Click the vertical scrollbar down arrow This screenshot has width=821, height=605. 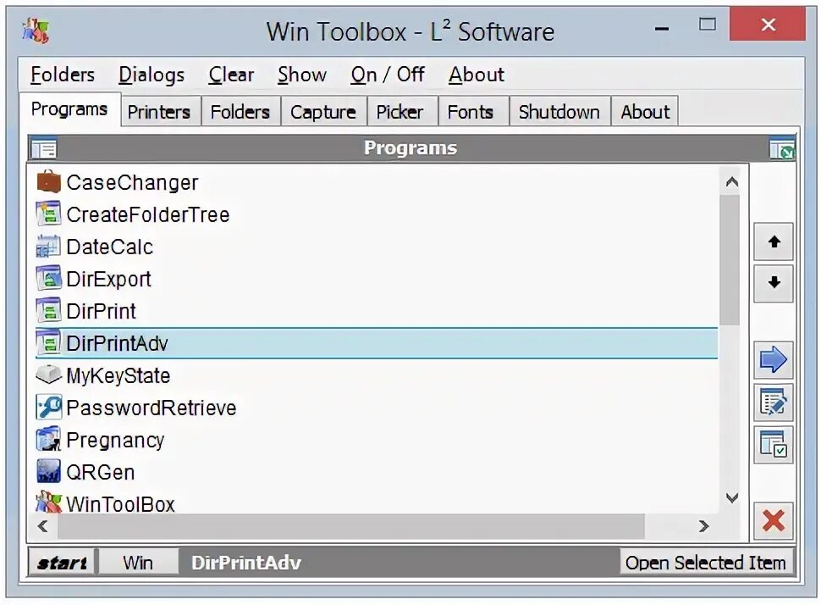click(x=732, y=497)
